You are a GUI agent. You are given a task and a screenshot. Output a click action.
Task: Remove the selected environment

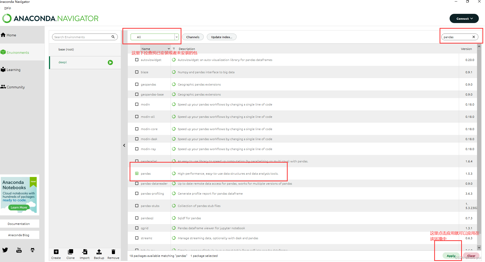113,254
